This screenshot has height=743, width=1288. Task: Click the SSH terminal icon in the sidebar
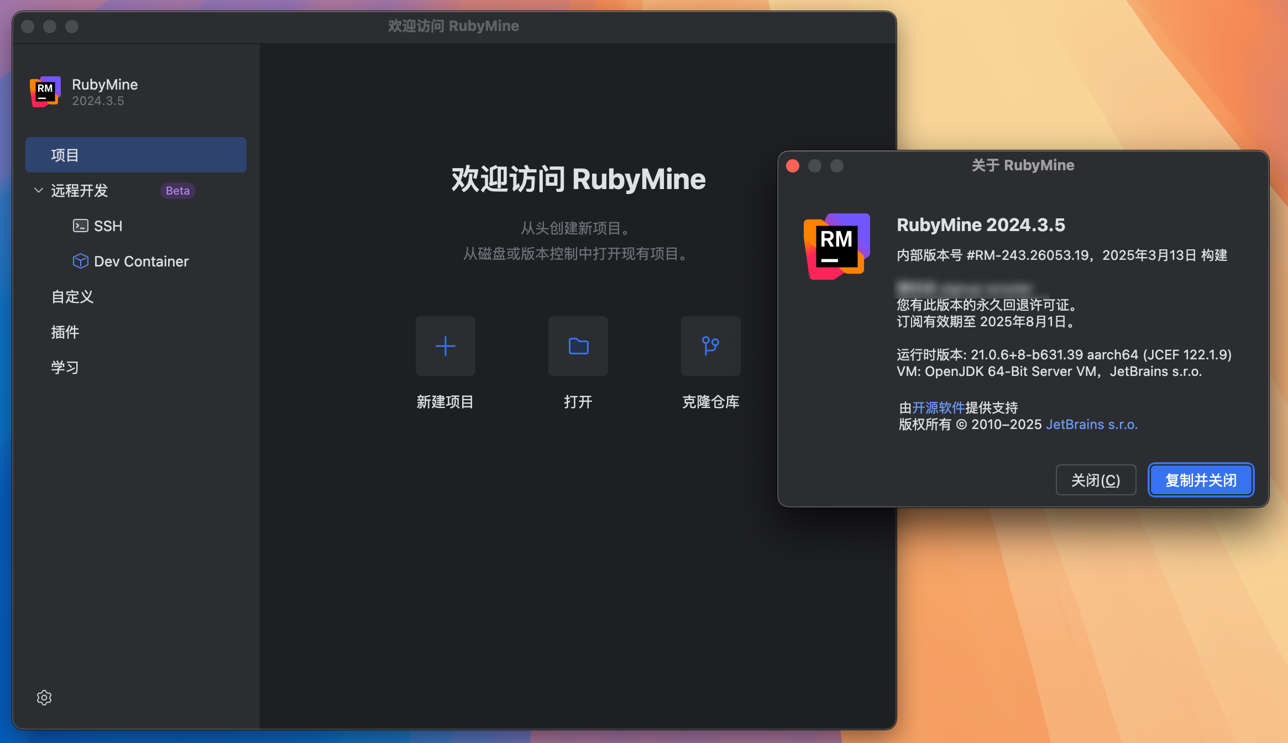[81, 226]
